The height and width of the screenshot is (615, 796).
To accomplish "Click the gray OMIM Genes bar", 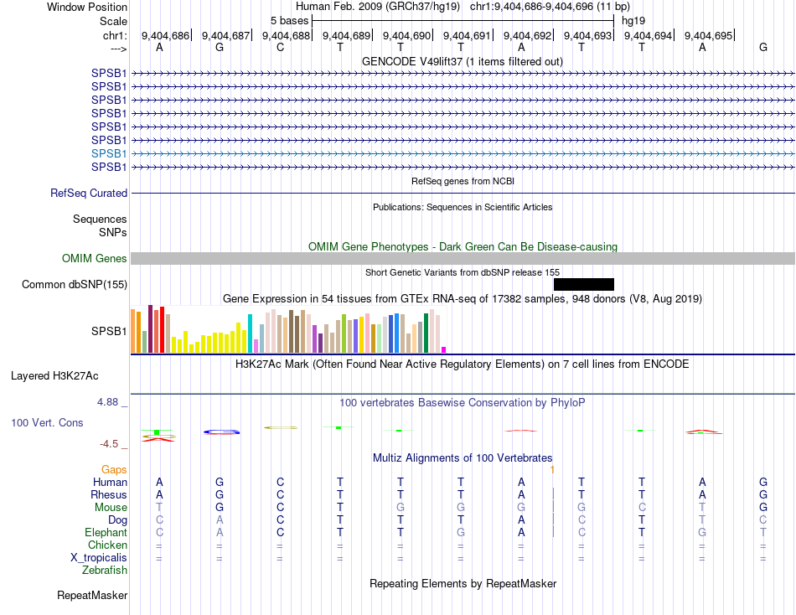I will click(463, 259).
